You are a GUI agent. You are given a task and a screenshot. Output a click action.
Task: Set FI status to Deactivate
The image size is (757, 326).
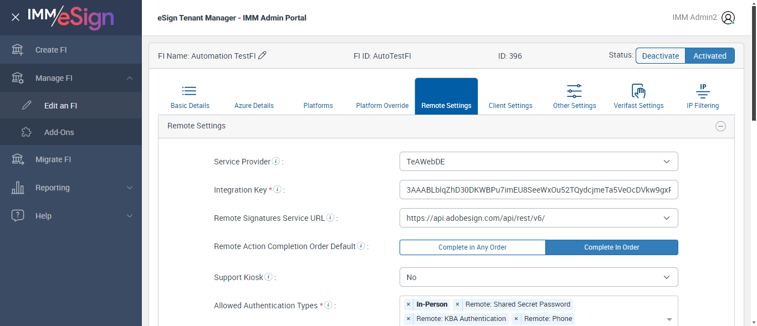click(x=660, y=56)
